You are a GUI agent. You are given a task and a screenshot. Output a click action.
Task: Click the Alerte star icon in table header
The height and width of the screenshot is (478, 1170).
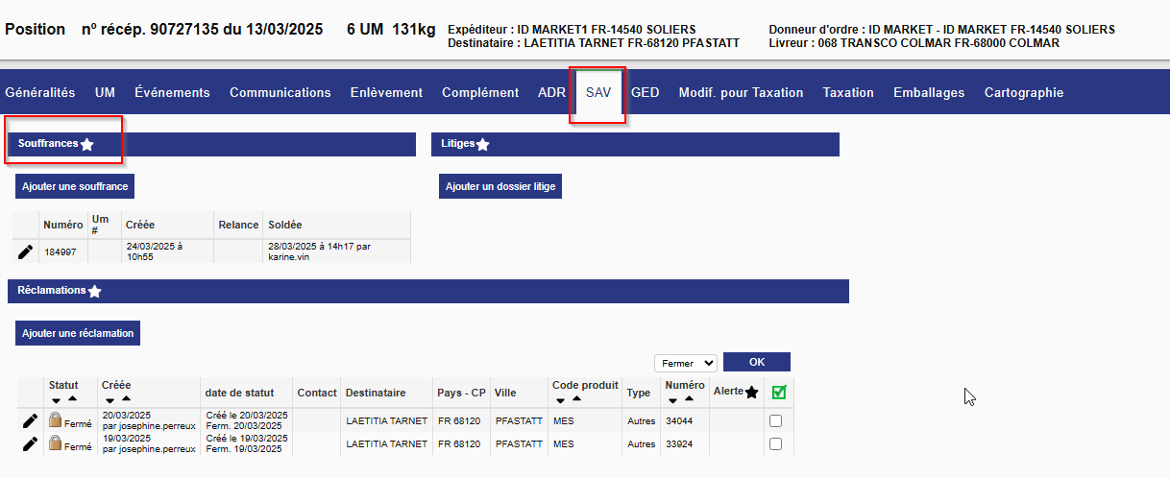point(751,392)
